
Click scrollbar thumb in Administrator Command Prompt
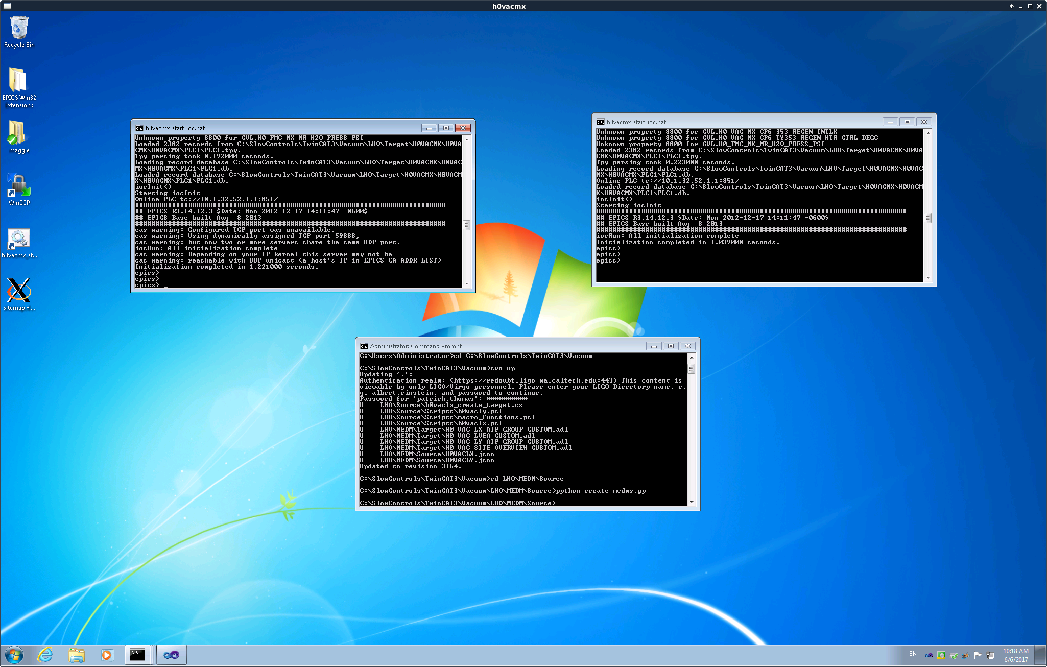tap(691, 369)
